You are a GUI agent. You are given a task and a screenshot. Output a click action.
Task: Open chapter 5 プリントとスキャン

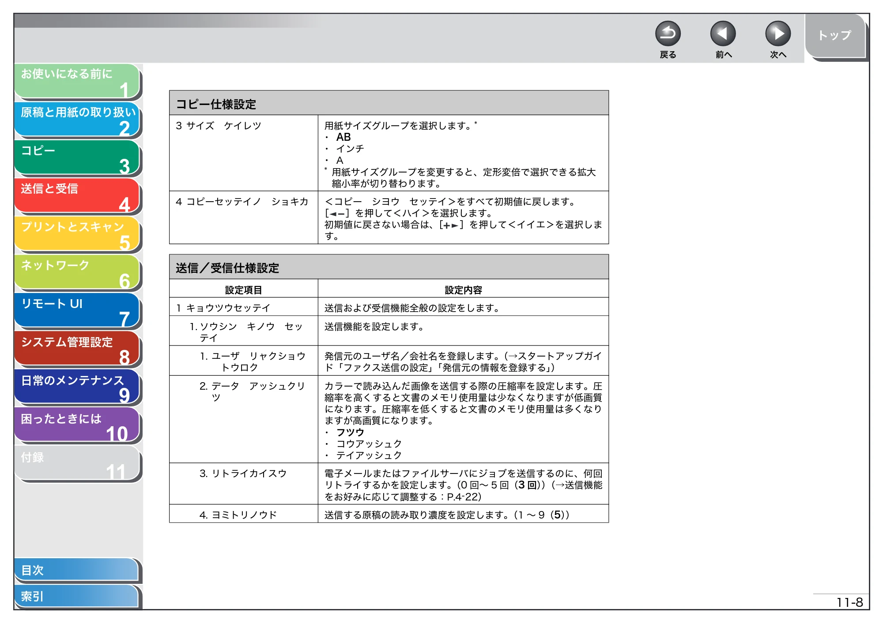click(x=77, y=234)
